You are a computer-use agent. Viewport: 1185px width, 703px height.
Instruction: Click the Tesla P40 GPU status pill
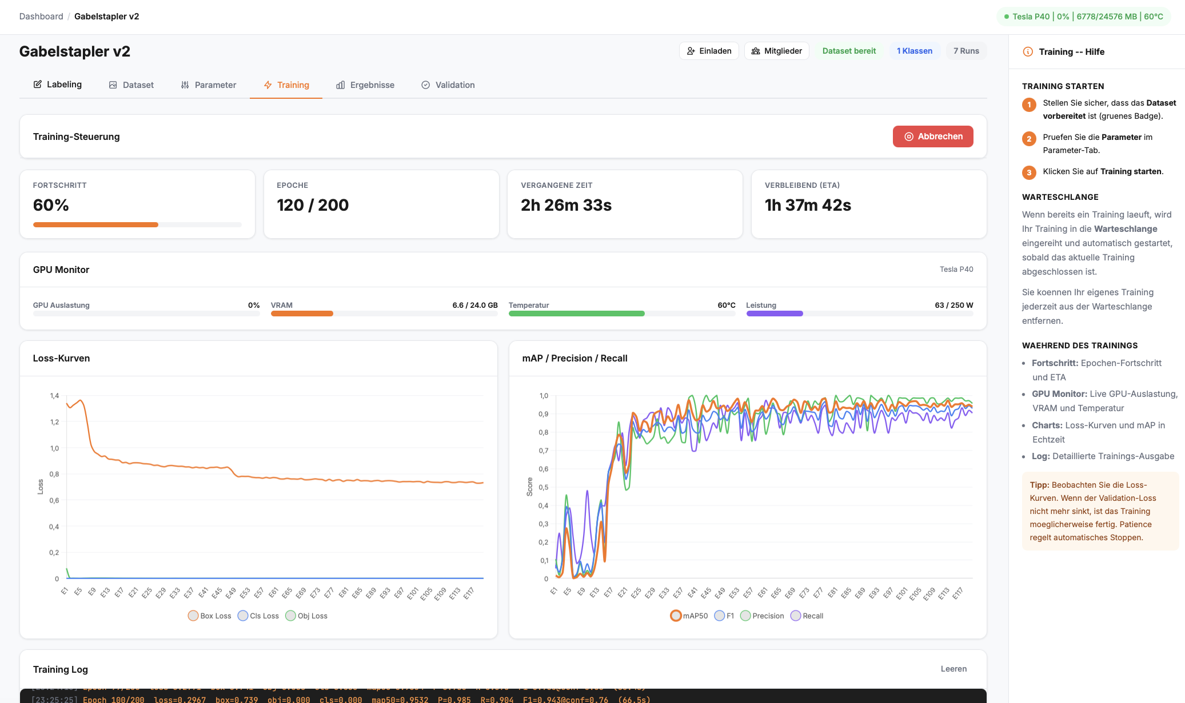[x=1083, y=17]
